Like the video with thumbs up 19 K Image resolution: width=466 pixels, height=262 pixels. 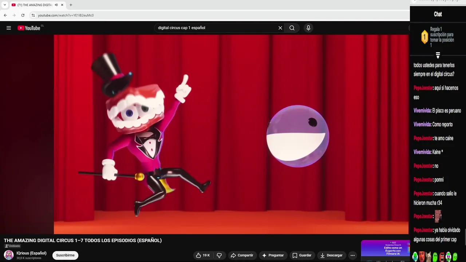click(203, 255)
